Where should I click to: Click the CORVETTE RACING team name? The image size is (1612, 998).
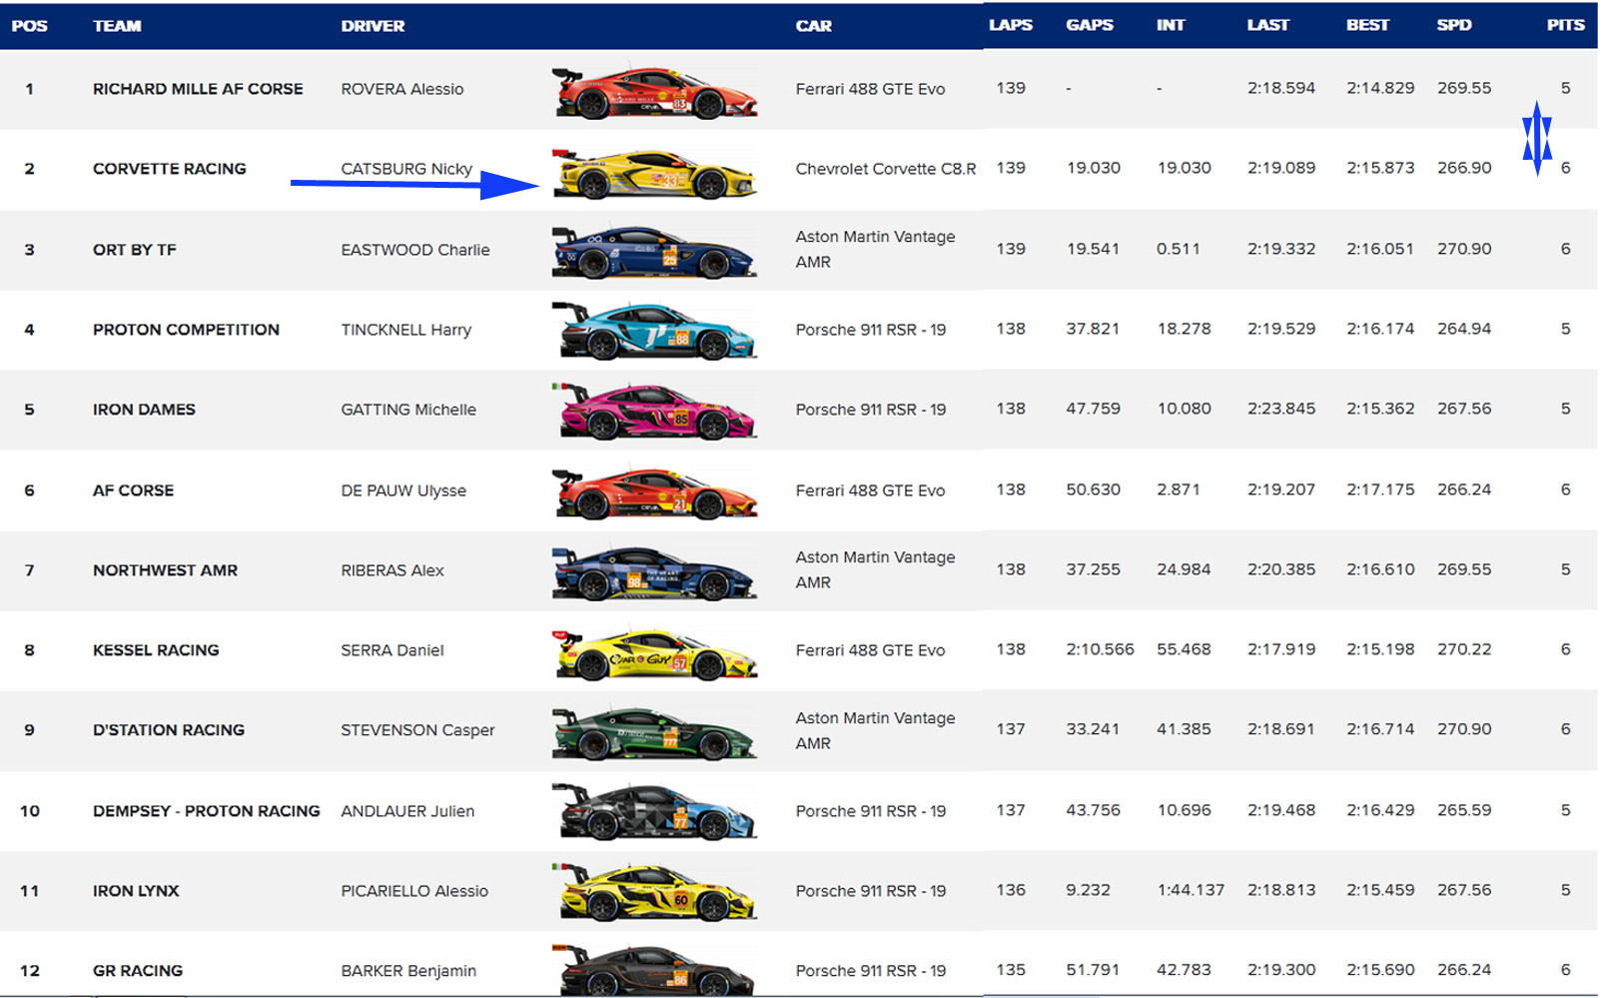[x=169, y=169]
